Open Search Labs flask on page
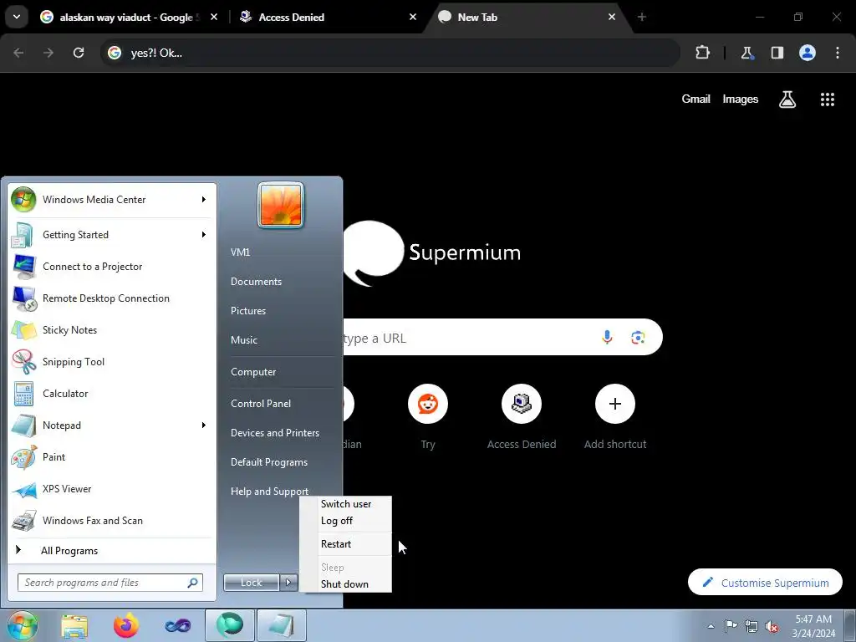 (787, 99)
